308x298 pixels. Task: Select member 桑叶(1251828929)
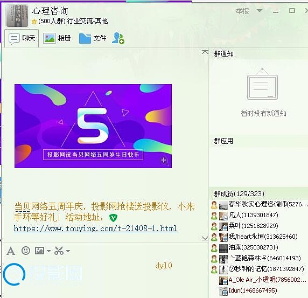(260, 226)
